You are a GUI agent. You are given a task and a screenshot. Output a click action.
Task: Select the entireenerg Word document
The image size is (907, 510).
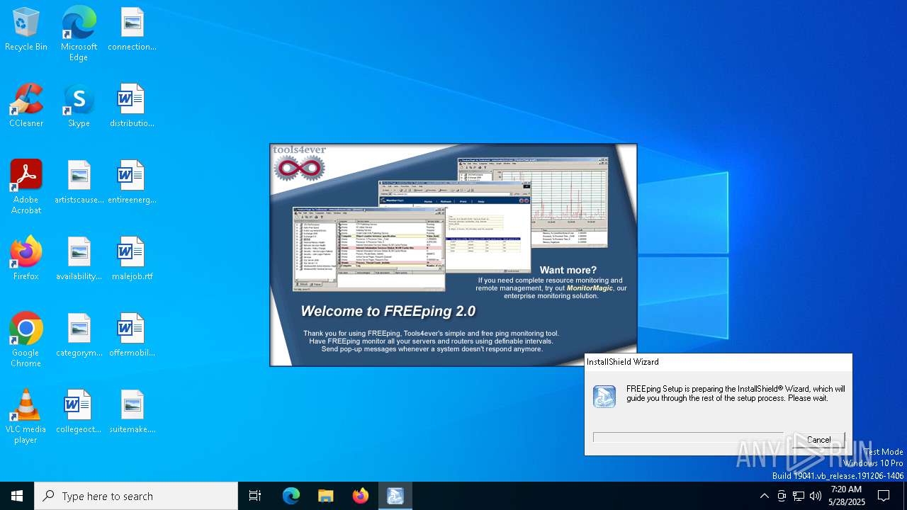tap(132, 183)
